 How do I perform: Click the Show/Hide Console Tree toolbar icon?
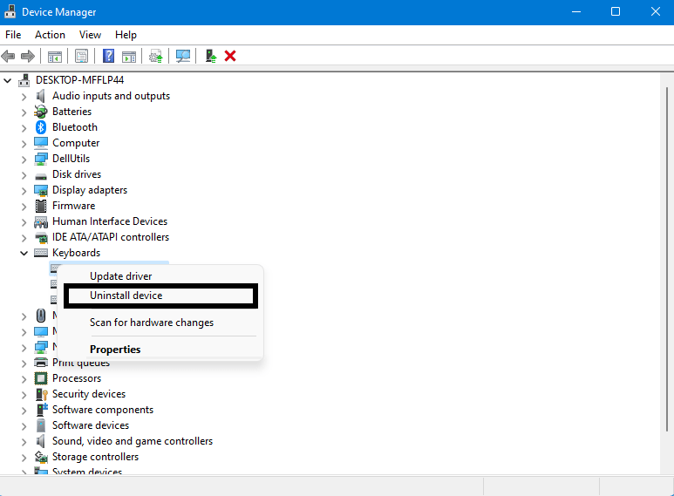(55, 56)
